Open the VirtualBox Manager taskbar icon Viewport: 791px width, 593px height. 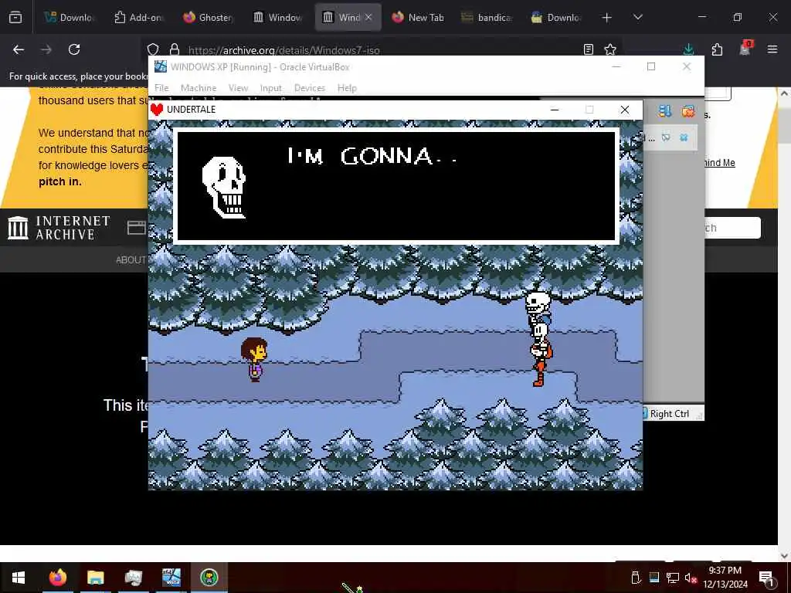click(133, 578)
